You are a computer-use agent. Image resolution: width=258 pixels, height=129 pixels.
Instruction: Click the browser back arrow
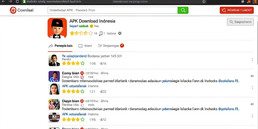pos(3,2)
